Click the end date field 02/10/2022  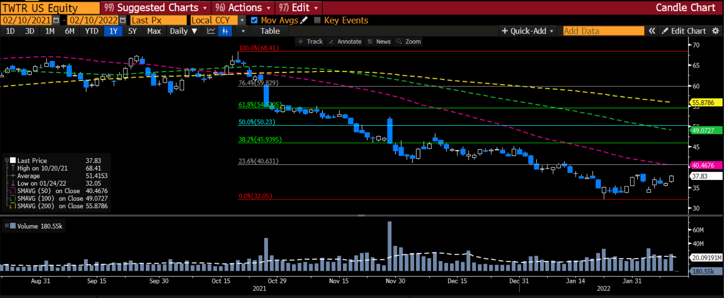click(x=93, y=20)
